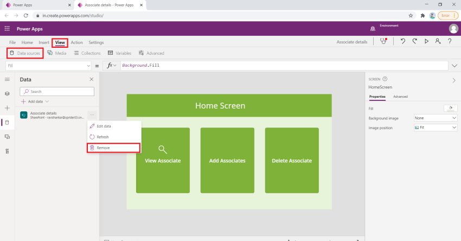Image resolution: width=461 pixels, height=241 pixels.
Task: Open the Settings ribbon tab
Action: (x=96, y=42)
